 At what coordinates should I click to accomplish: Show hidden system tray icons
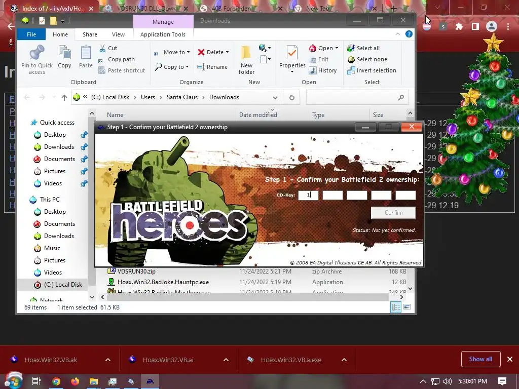[x=423, y=381]
